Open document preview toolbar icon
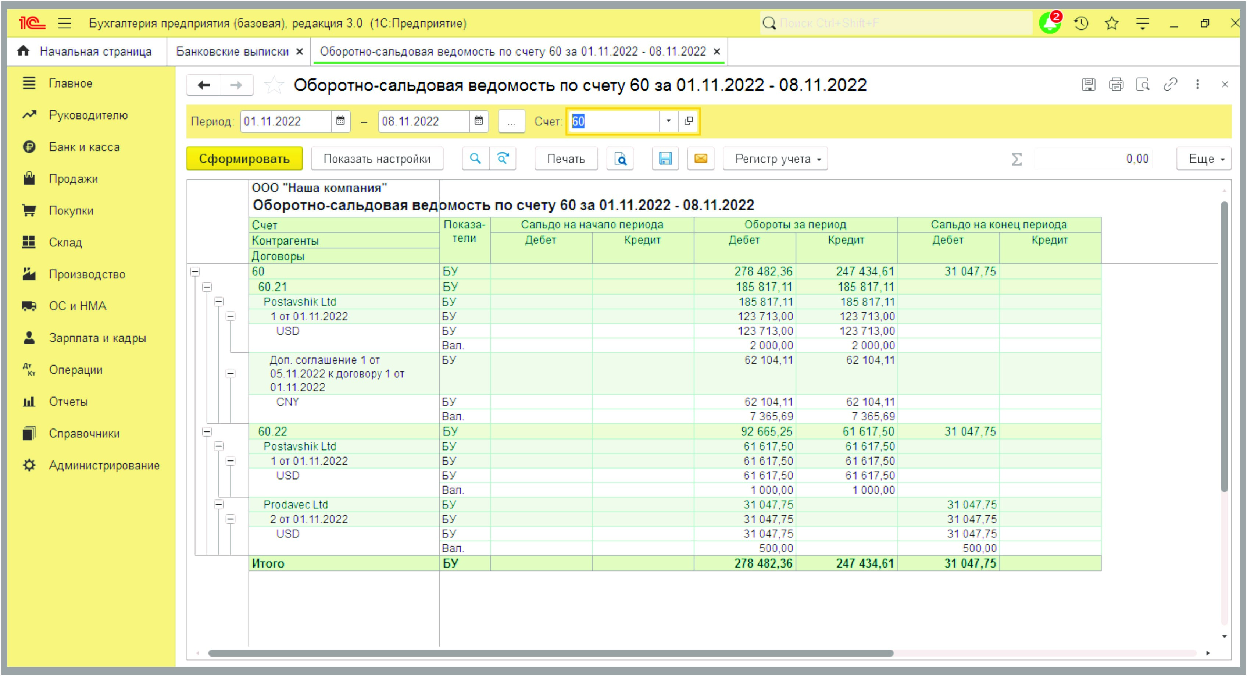Image resolution: width=1247 pixels, height=676 pixels. click(x=620, y=159)
